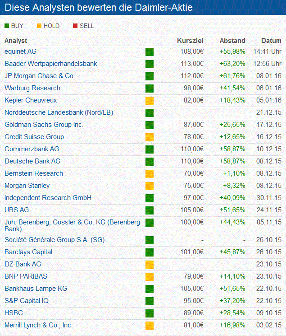Click the Datum column header
The image size is (286, 336).
[271, 41]
